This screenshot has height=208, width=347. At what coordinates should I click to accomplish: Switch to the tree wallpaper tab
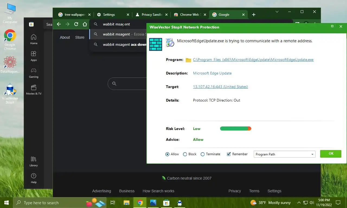pos(74,15)
